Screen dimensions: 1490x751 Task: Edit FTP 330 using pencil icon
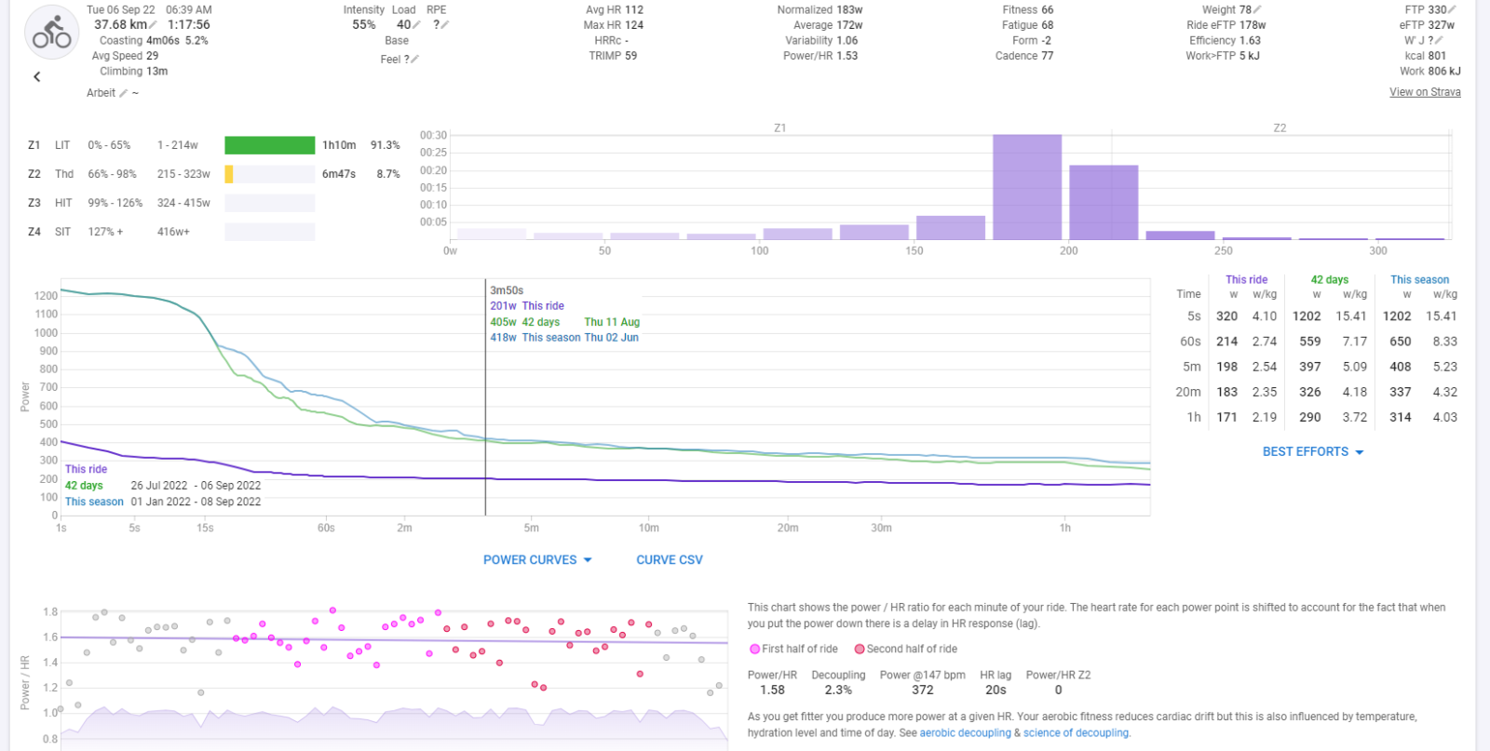point(1453,10)
